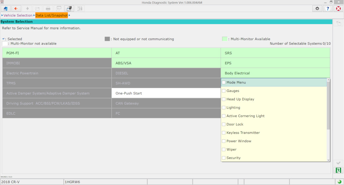Viewport: 344px width, 185px height.
Task: Tick the Lighting checkbox
Action: coord(224,107)
